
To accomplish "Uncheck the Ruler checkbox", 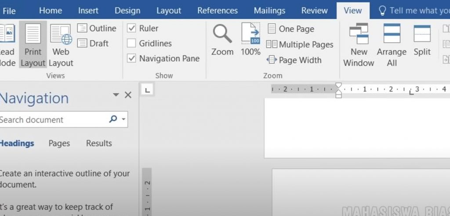I will point(131,28).
